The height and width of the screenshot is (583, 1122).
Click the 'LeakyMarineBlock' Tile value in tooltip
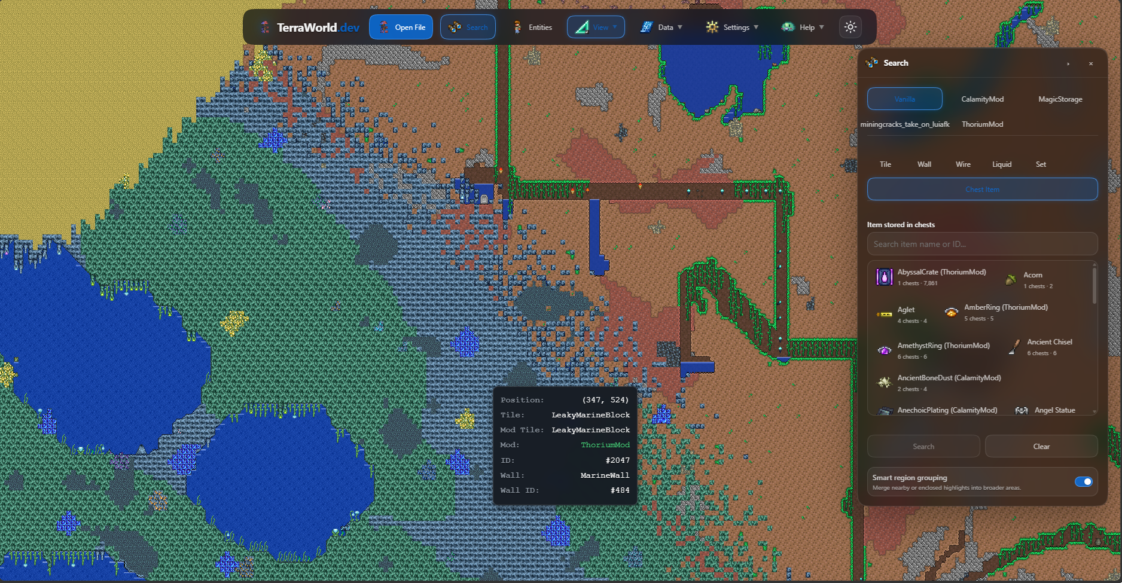(x=590, y=415)
